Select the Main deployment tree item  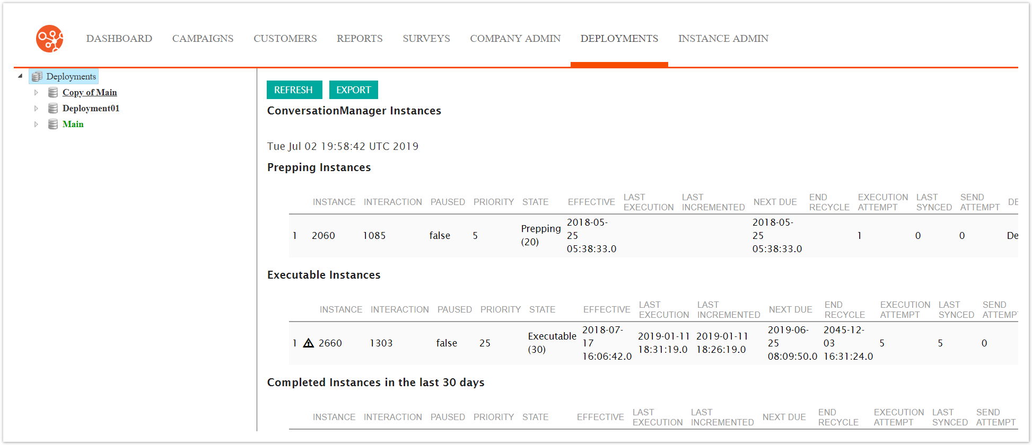click(73, 124)
